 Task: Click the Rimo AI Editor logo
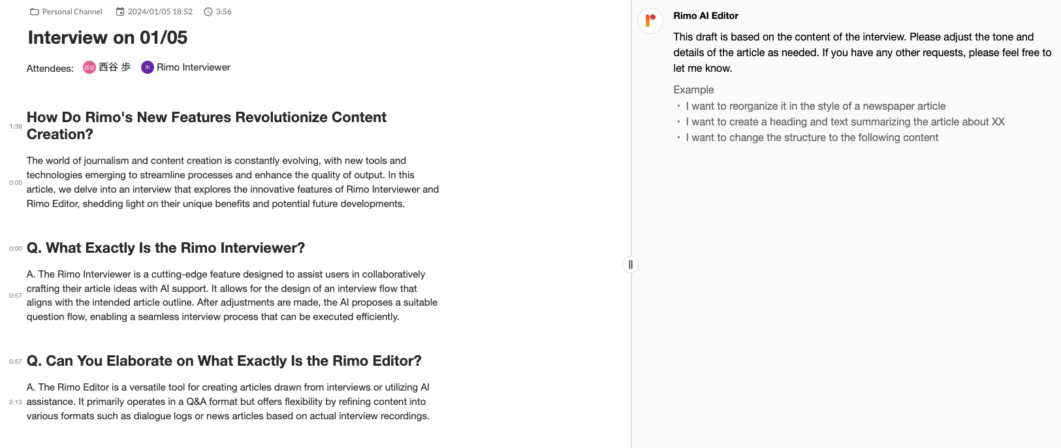click(x=650, y=21)
